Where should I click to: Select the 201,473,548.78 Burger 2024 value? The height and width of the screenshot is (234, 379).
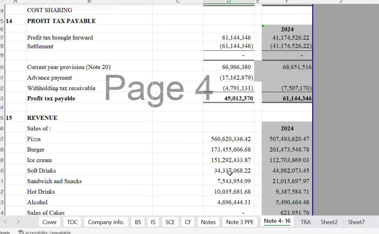click(x=289, y=149)
